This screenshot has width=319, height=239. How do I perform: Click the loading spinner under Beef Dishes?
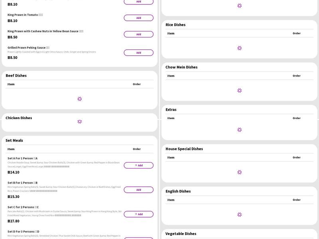coord(79,99)
